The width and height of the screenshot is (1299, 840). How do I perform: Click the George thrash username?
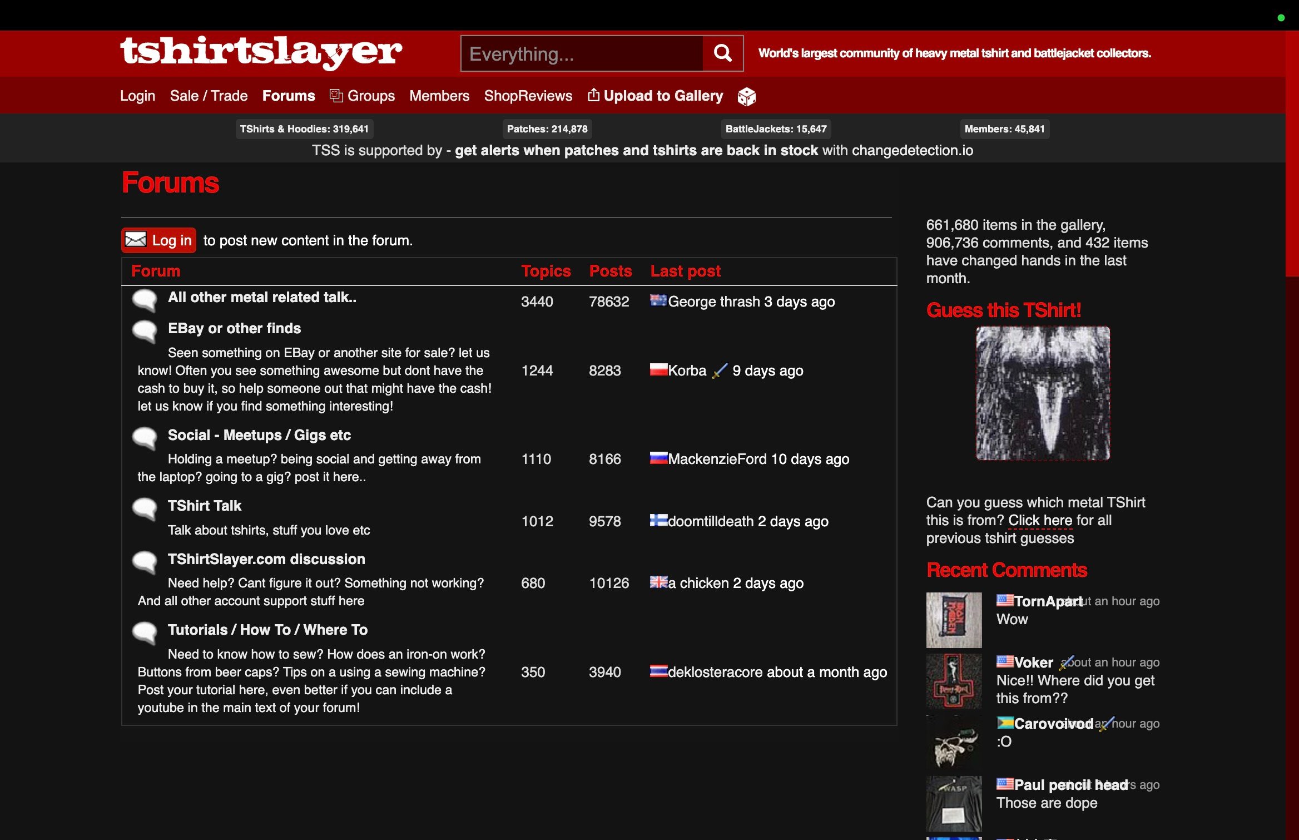(x=714, y=302)
